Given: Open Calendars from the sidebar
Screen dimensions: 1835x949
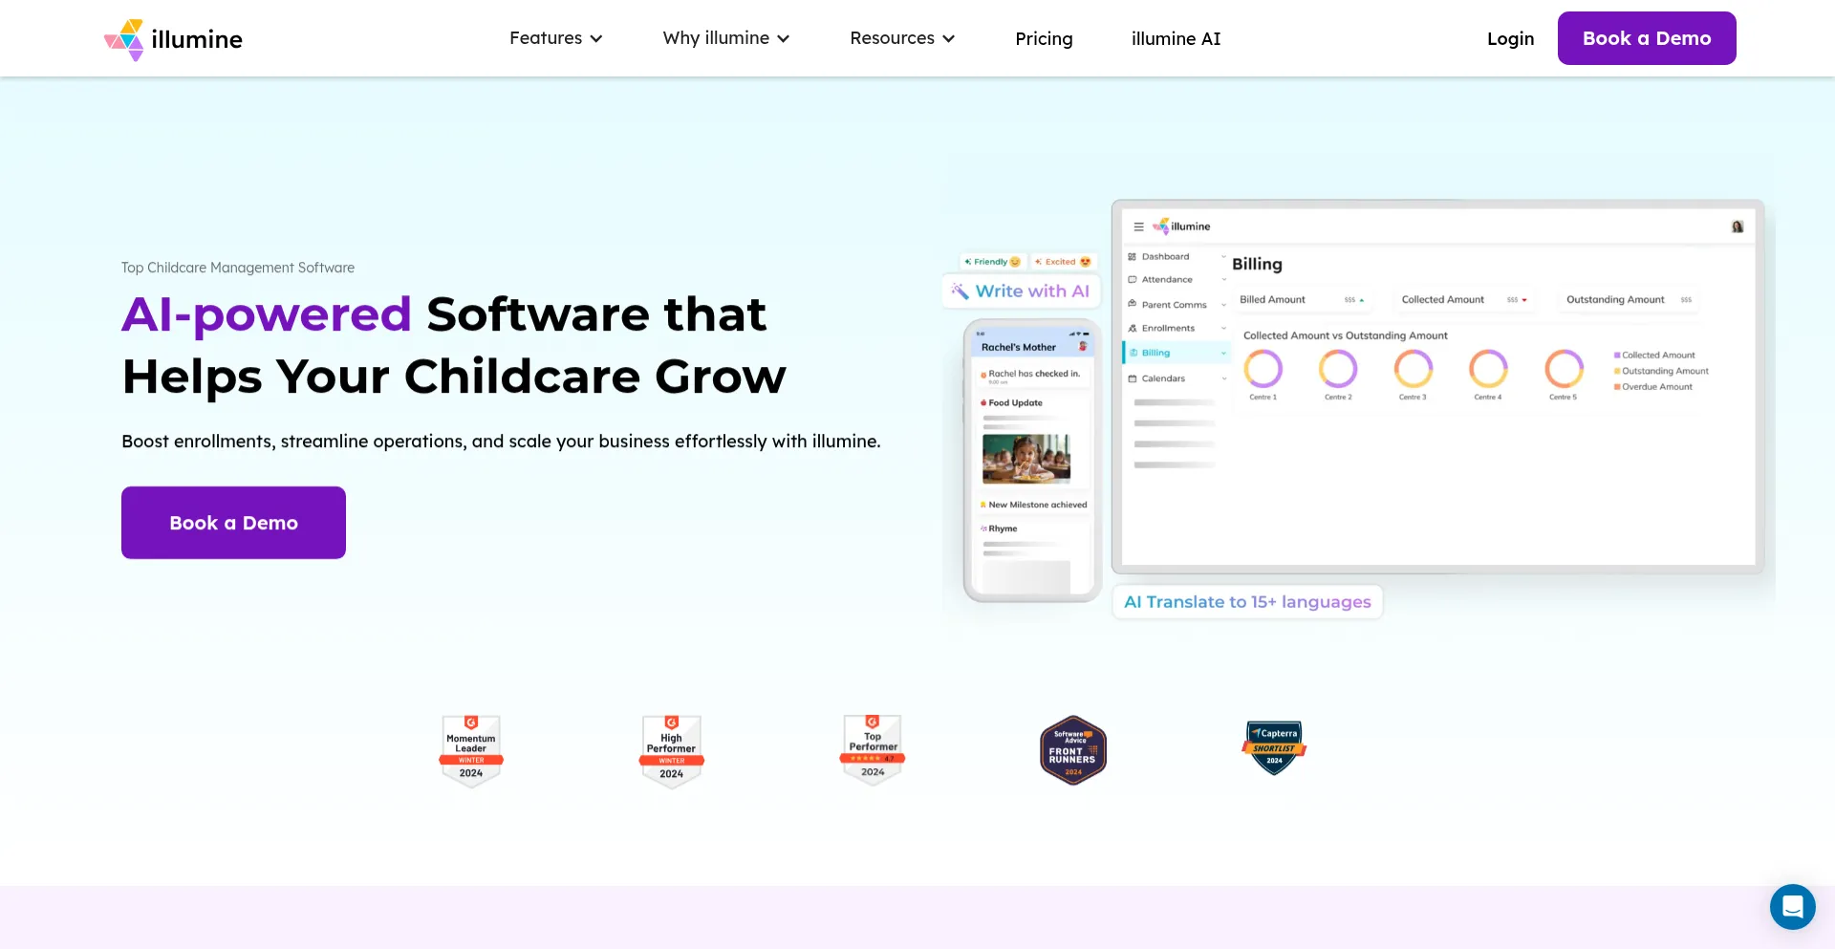Looking at the screenshot, I should [1132, 378].
